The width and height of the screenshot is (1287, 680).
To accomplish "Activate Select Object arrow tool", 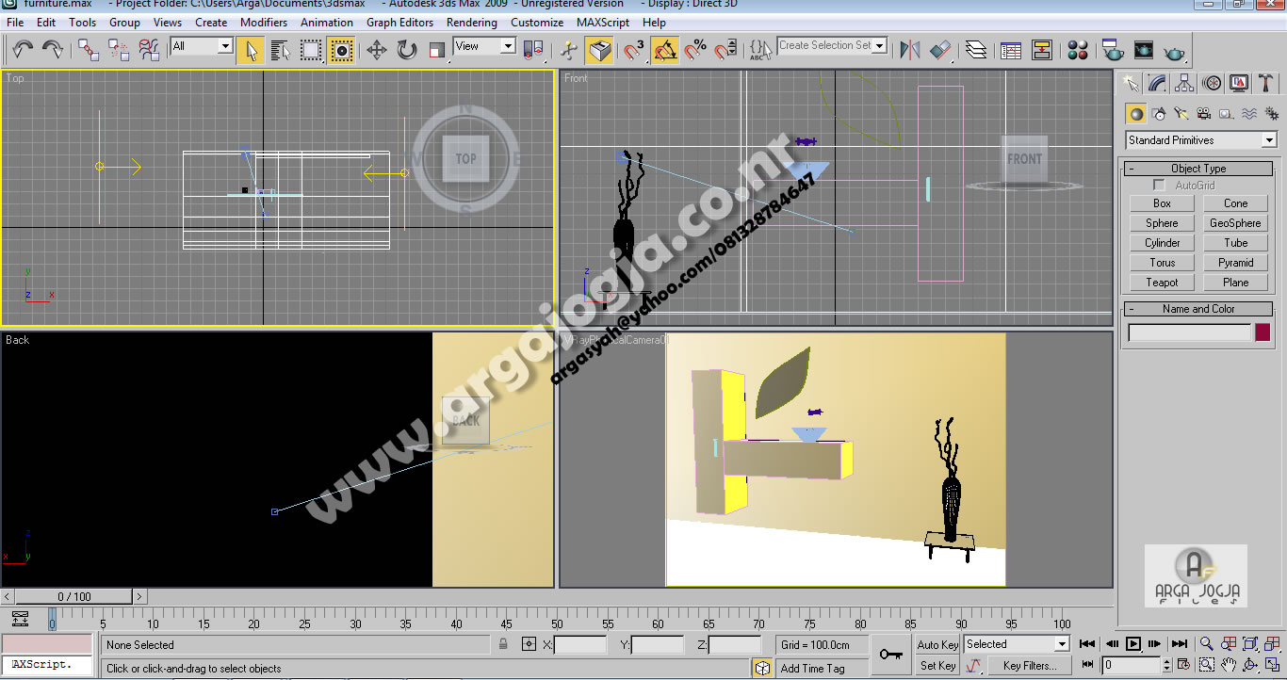I will 250,49.
